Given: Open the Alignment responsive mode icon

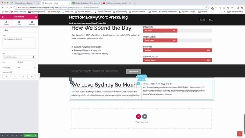Looking at the screenshot, I should 11,72.
